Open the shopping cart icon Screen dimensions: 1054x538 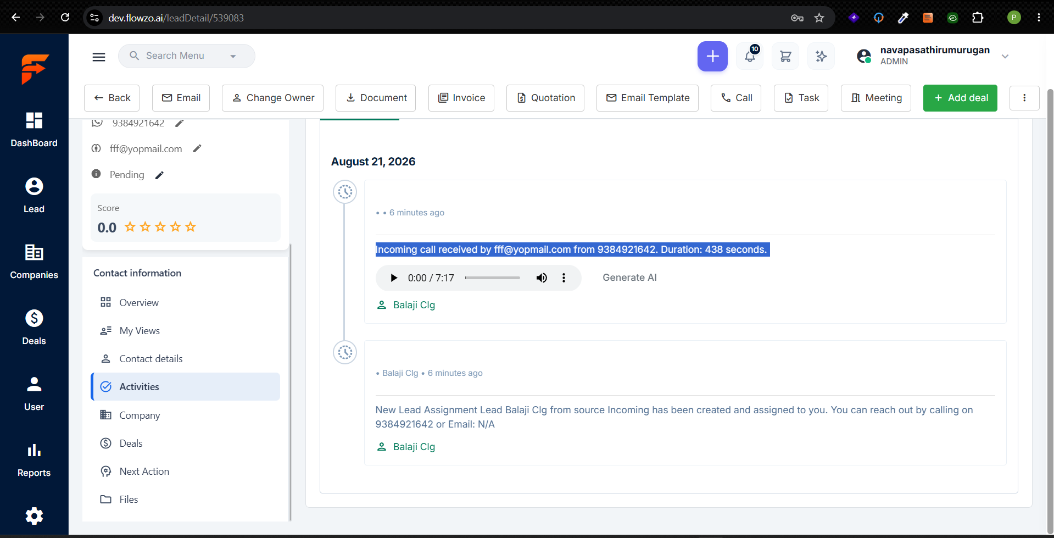[785, 56]
